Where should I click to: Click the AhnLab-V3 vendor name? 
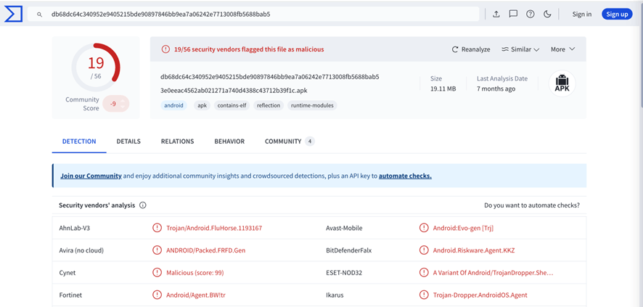coord(74,228)
